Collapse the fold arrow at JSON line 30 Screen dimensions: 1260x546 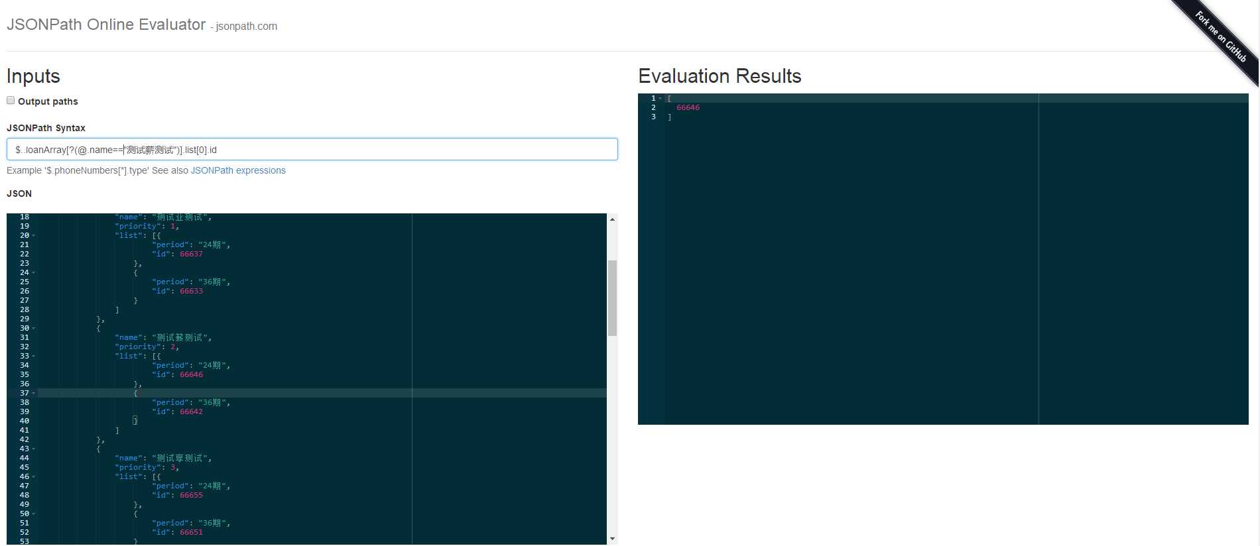(34, 329)
